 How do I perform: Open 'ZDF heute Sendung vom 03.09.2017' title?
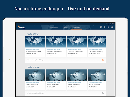pos(96,53)
